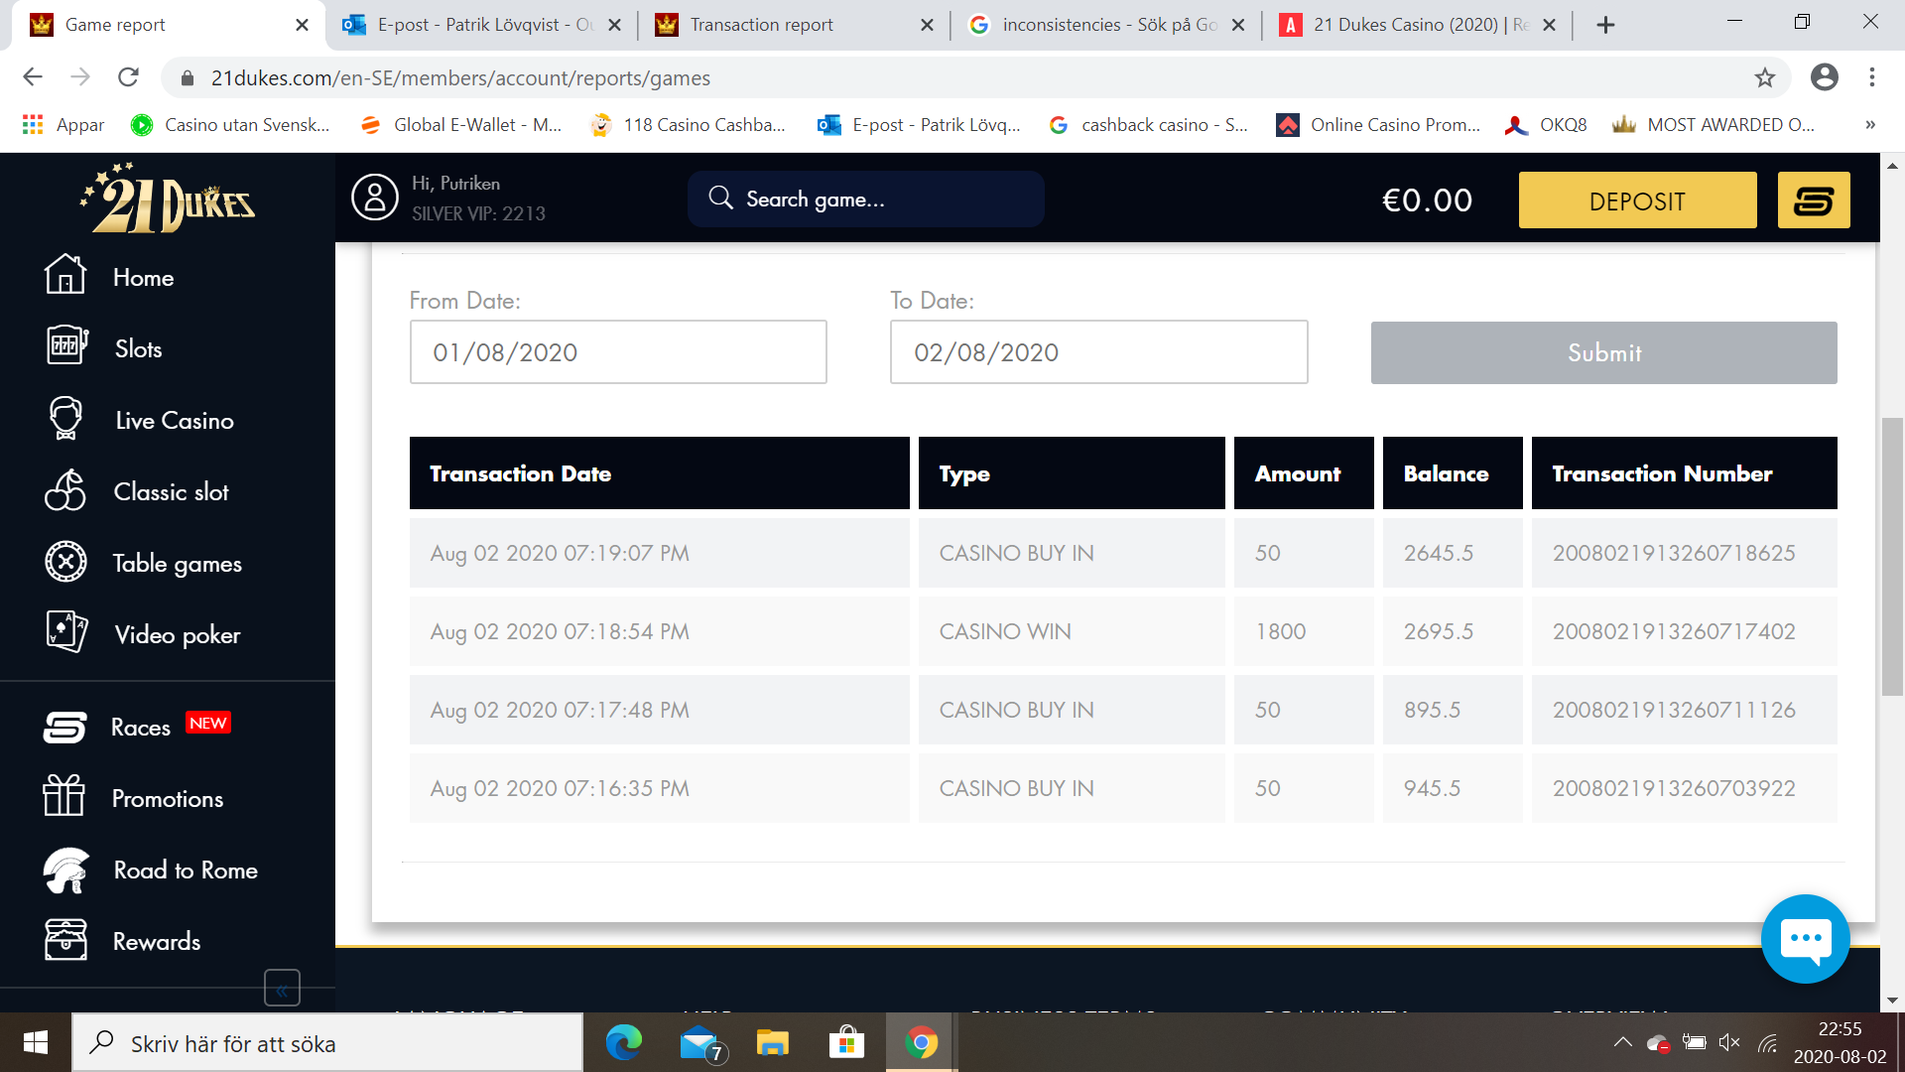Open File Explorer from taskbar
Image resolution: width=1905 pixels, height=1072 pixels.
click(772, 1042)
